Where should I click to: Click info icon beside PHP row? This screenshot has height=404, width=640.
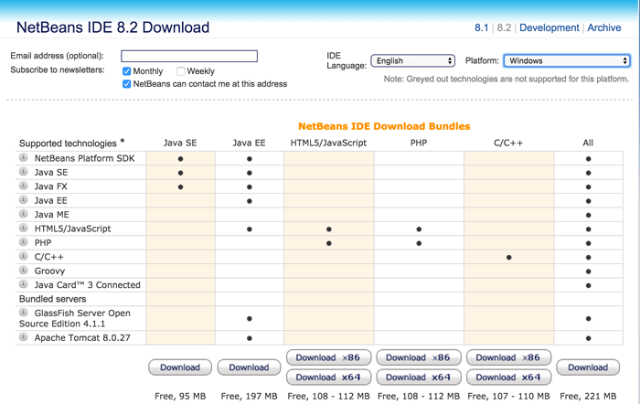24,242
